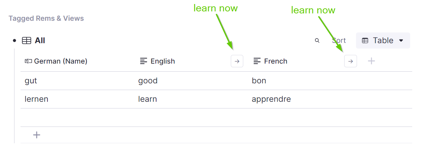Click the German (Name) column type icon
The height and width of the screenshot is (162, 429).
click(28, 61)
